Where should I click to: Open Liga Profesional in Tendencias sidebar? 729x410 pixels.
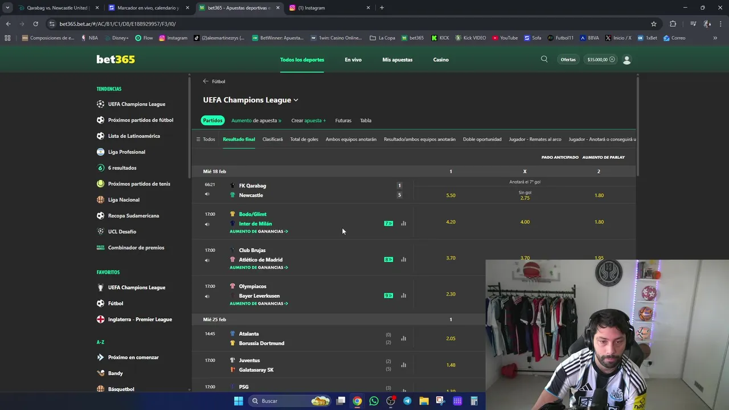click(126, 152)
